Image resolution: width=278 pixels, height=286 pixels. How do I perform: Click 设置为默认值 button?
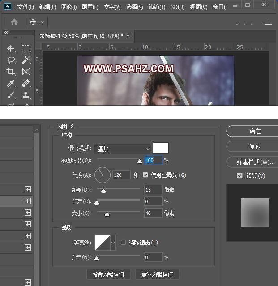[x=109, y=274]
